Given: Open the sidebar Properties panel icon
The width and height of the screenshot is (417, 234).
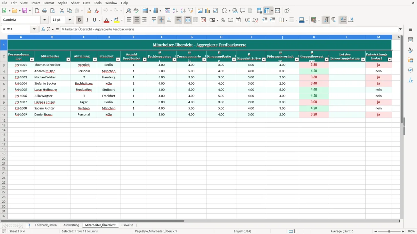Looking at the screenshot, I should 410,40.
